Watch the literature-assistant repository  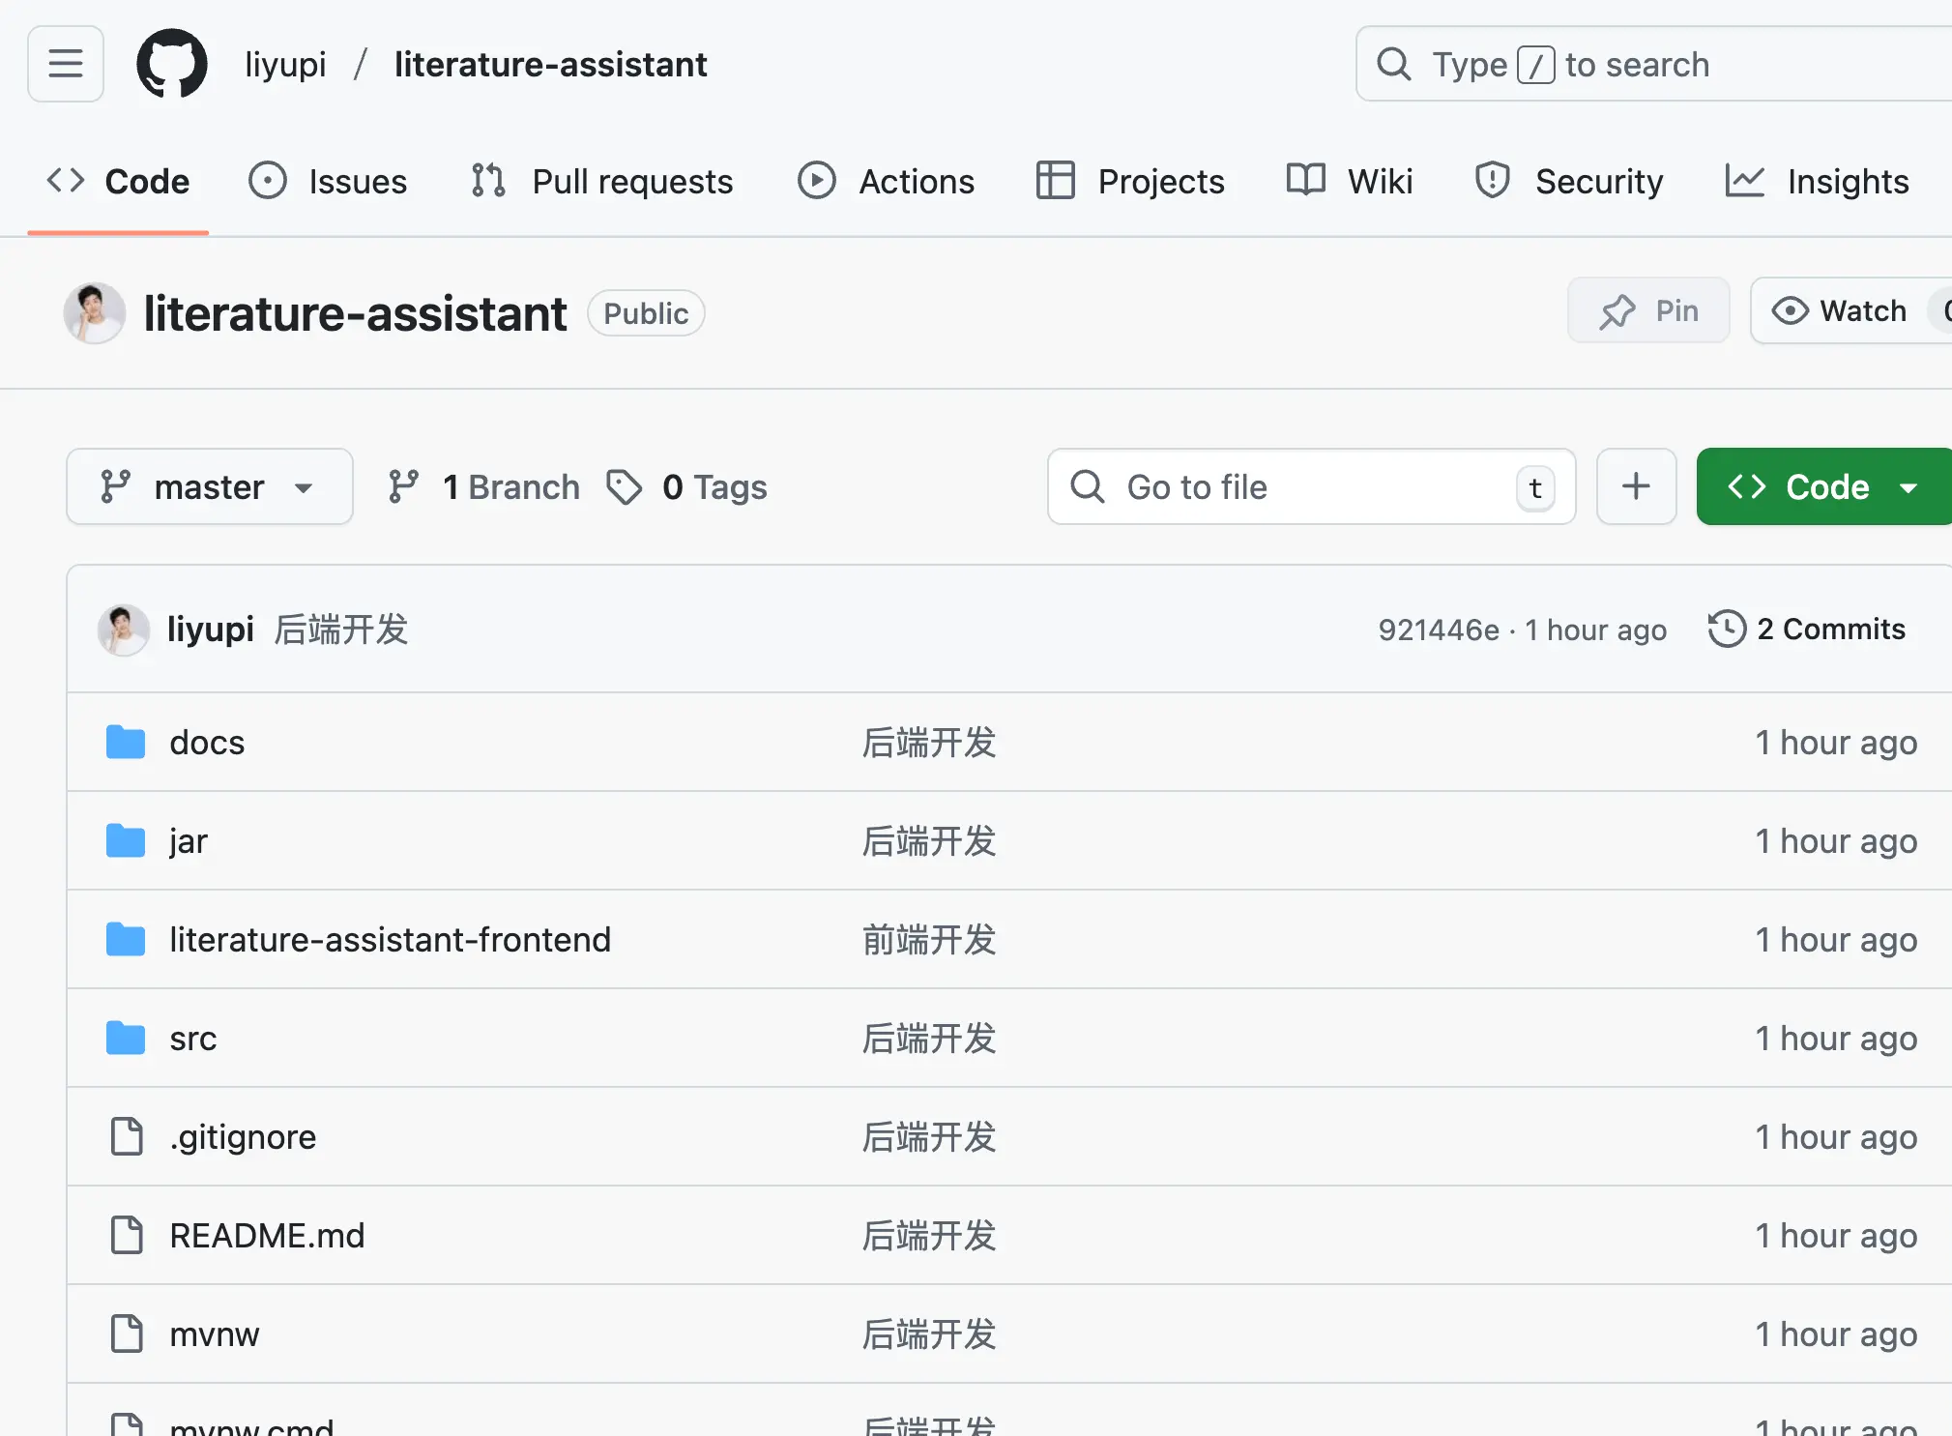[x=1841, y=310]
